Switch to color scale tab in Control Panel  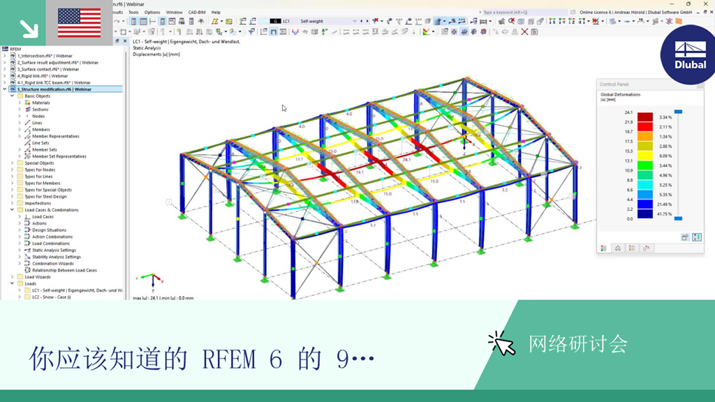[604, 248]
